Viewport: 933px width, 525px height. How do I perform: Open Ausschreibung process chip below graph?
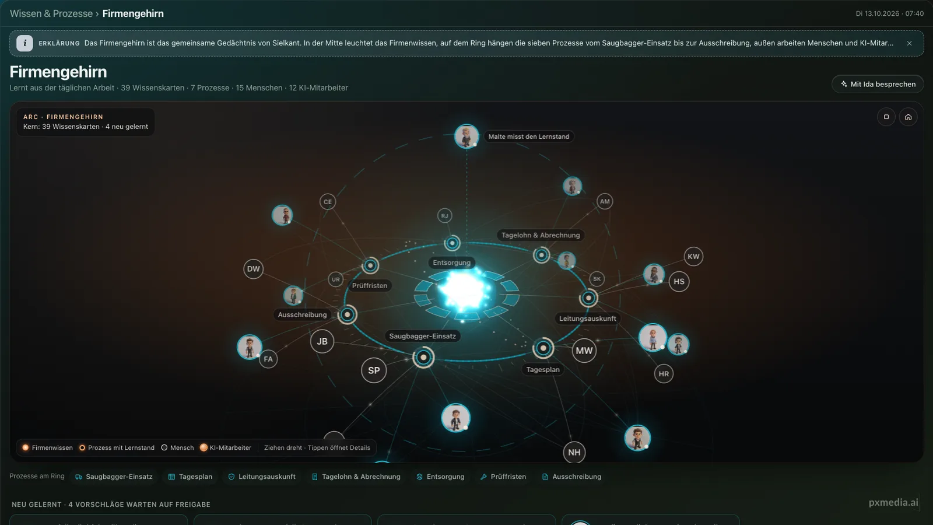[x=571, y=477]
